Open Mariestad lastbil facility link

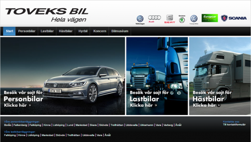click(x=48, y=135)
